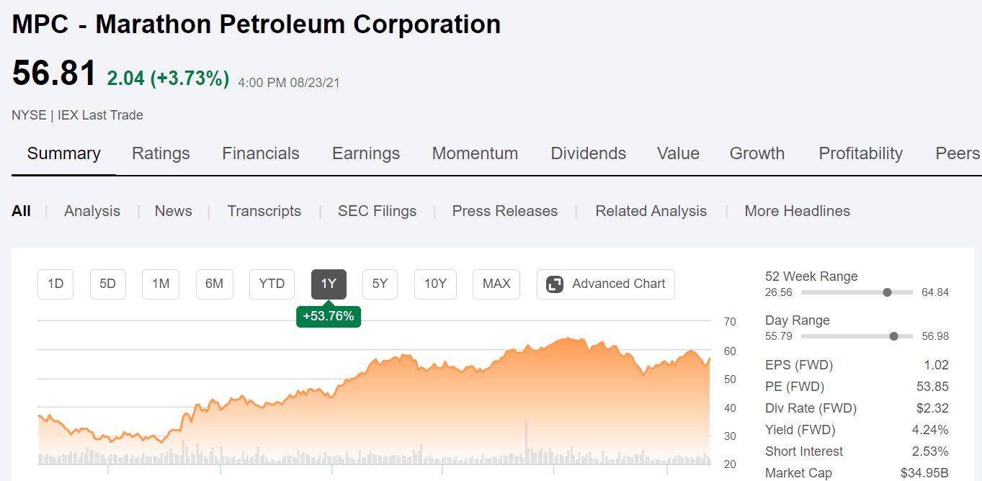Viewport: 982px width, 481px height.
Task: Select the 10Y chart timeframe
Action: (435, 284)
